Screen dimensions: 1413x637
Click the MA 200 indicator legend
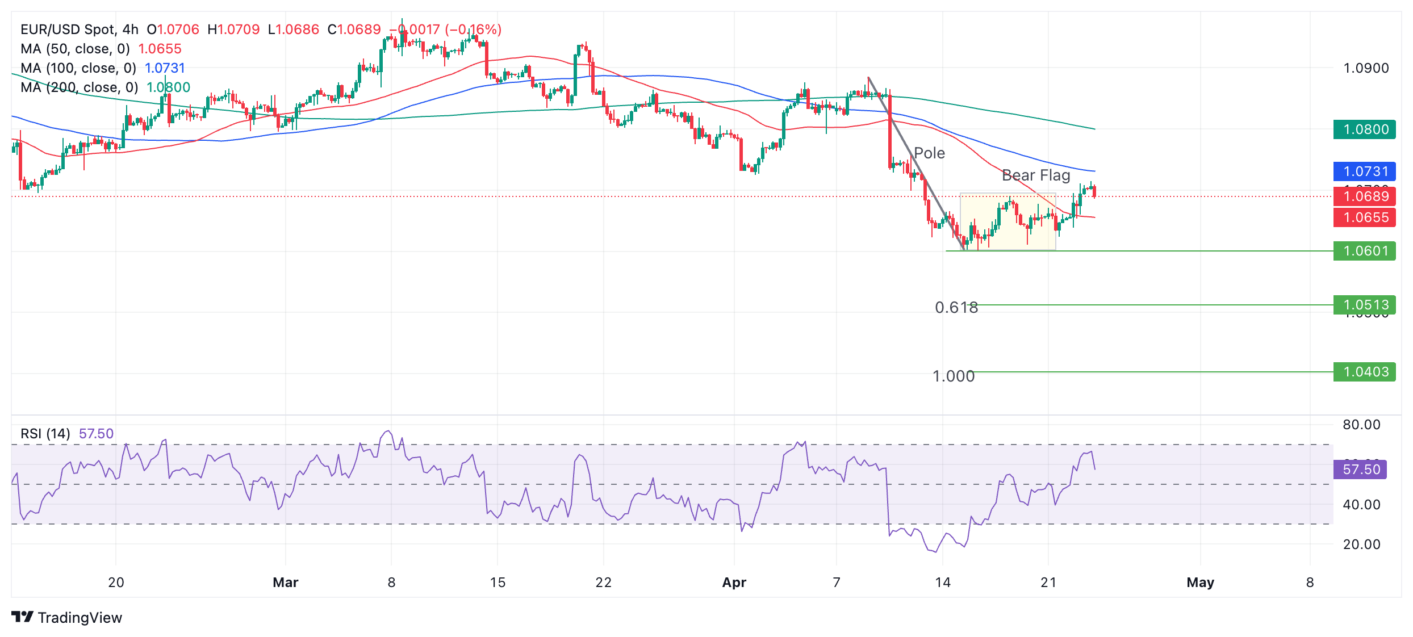pos(80,87)
